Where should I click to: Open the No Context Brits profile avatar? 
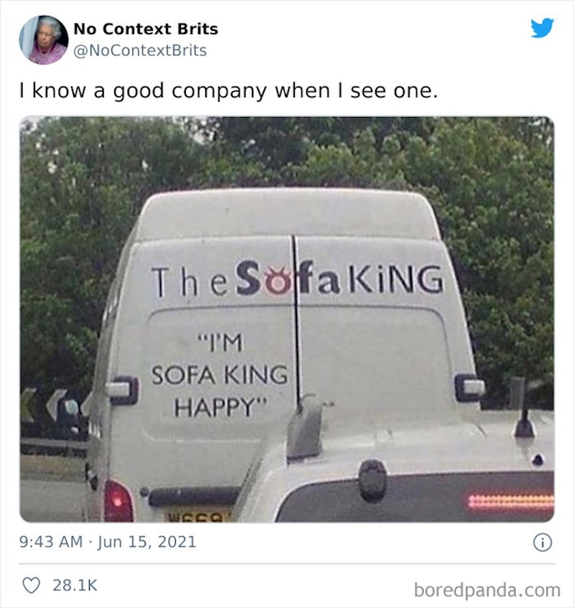(x=44, y=40)
